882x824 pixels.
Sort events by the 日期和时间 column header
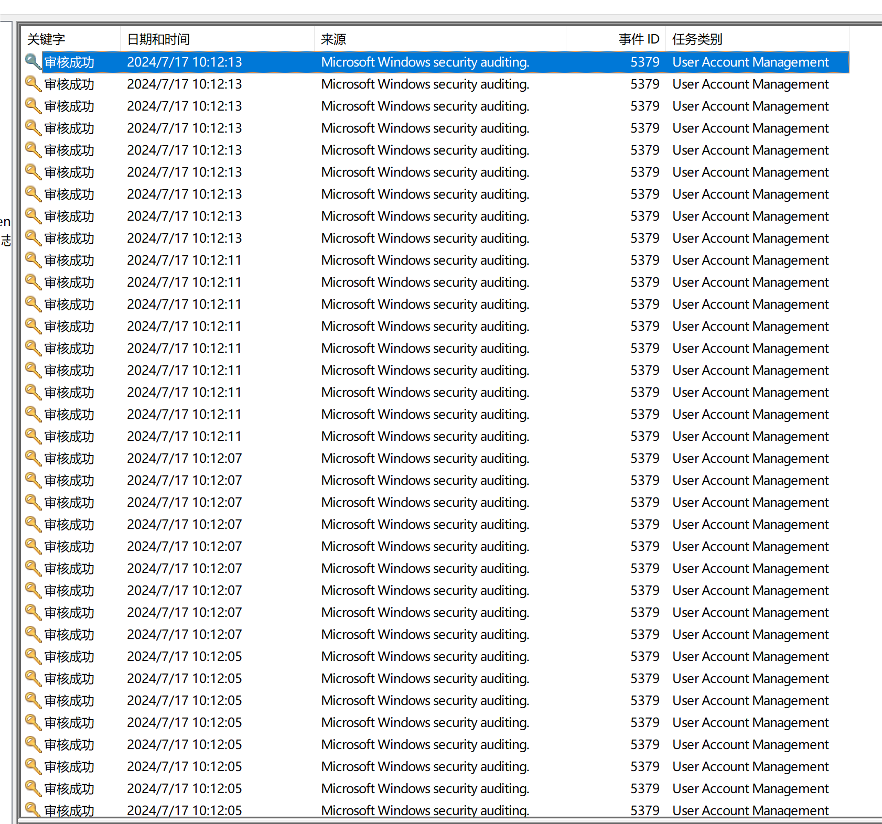[x=218, y=39]
